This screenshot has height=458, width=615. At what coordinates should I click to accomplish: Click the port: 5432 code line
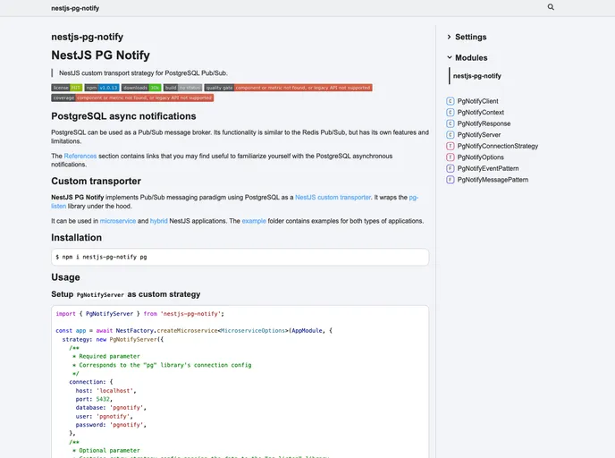94,399
